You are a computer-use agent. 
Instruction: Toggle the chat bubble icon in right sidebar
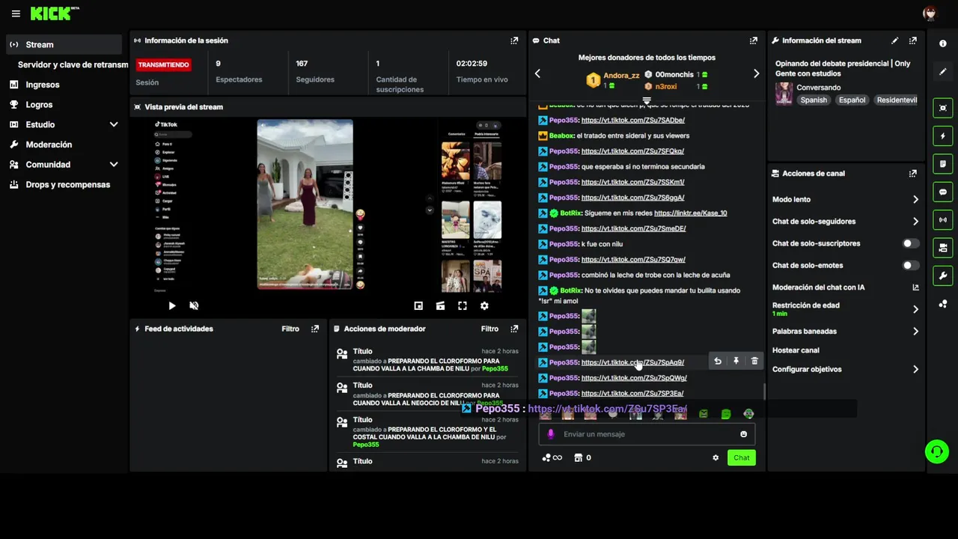point(943,192)
